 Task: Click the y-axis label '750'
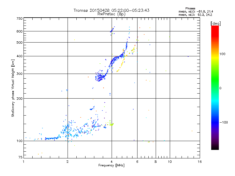(20, 18)
